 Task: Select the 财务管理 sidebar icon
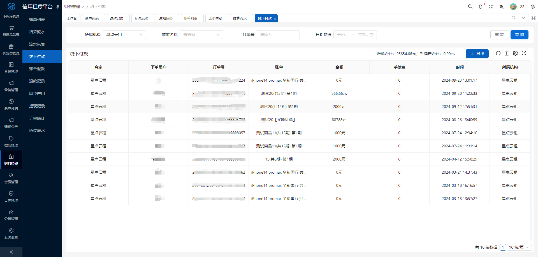pyautogui.click(x=11, y=157)
